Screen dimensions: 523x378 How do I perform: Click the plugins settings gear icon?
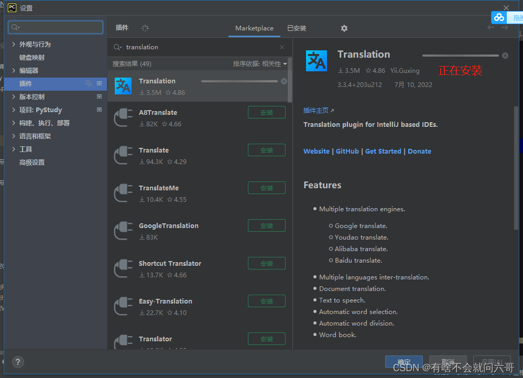tap(344, 28)
